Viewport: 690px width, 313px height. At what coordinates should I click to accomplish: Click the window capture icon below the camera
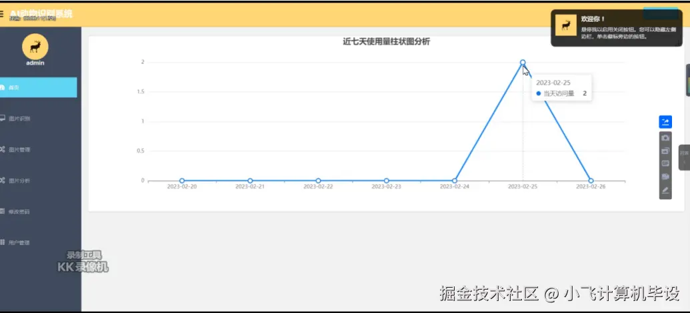tap(665, 151)
